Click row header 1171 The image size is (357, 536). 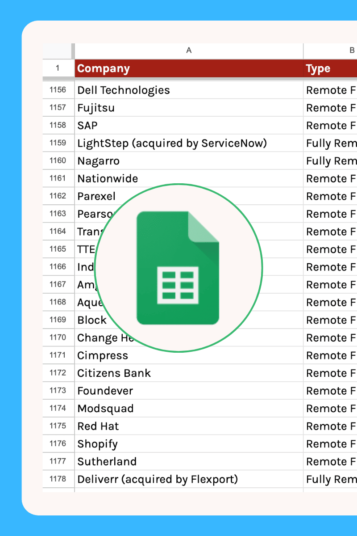point(58,355)
